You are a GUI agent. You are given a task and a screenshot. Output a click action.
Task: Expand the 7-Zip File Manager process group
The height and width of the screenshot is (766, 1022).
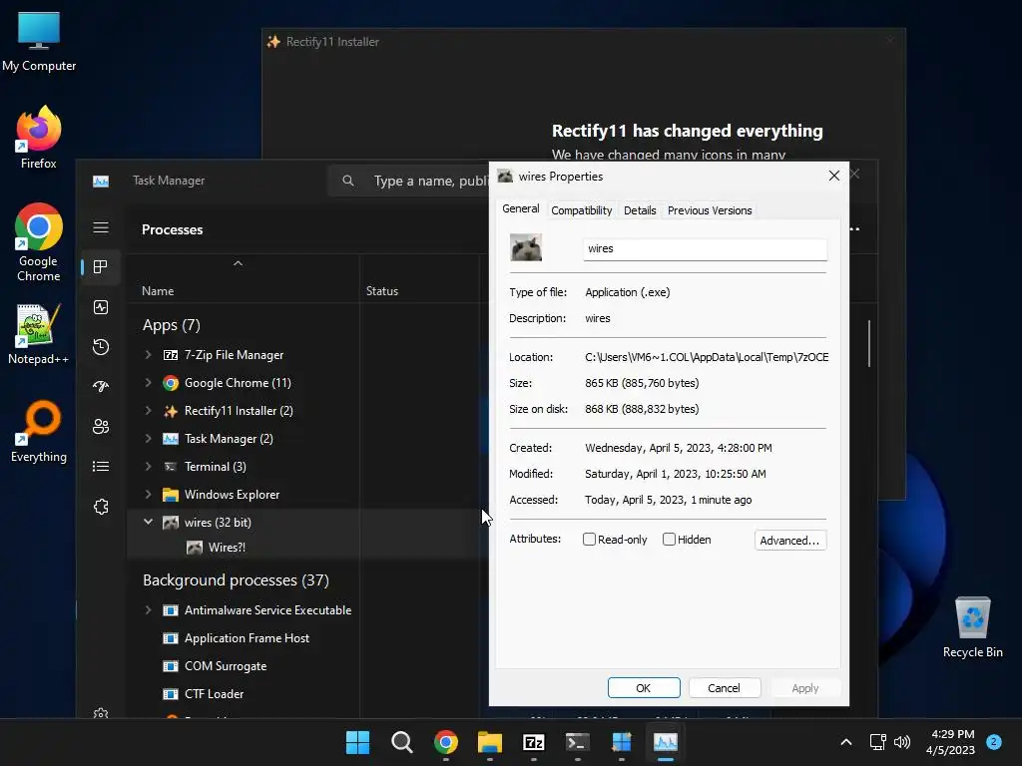(148, 354)
